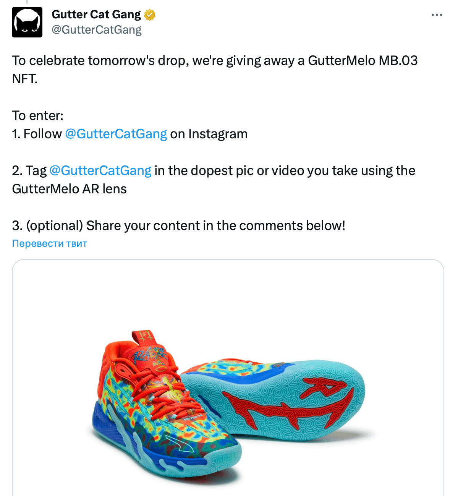Click the "To enter:" line
450x496 pixels.
click(38, 116)
